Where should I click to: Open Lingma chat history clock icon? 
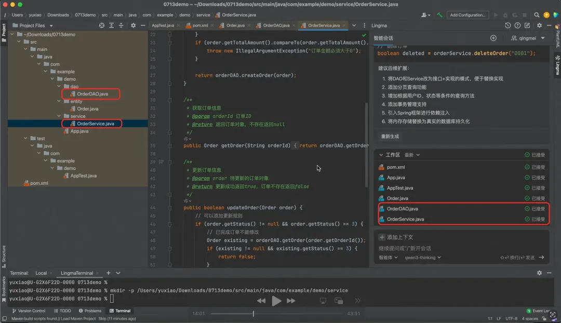tap(508, 25)
